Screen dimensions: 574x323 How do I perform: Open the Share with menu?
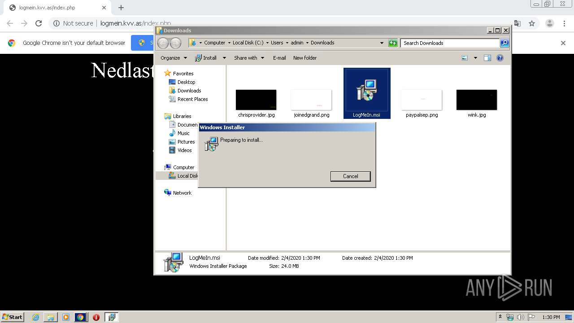249,58
